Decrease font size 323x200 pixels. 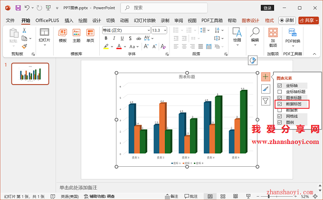tap(155, 47)
